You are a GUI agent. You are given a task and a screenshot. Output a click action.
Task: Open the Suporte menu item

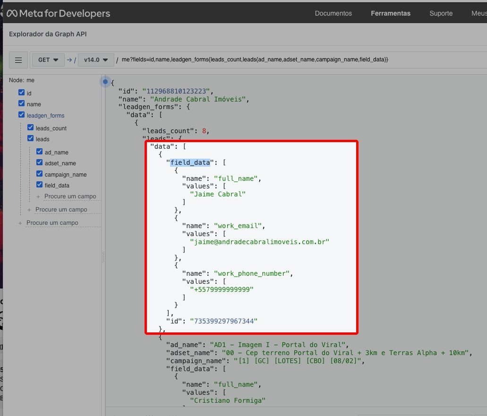[x=441, y=13]
